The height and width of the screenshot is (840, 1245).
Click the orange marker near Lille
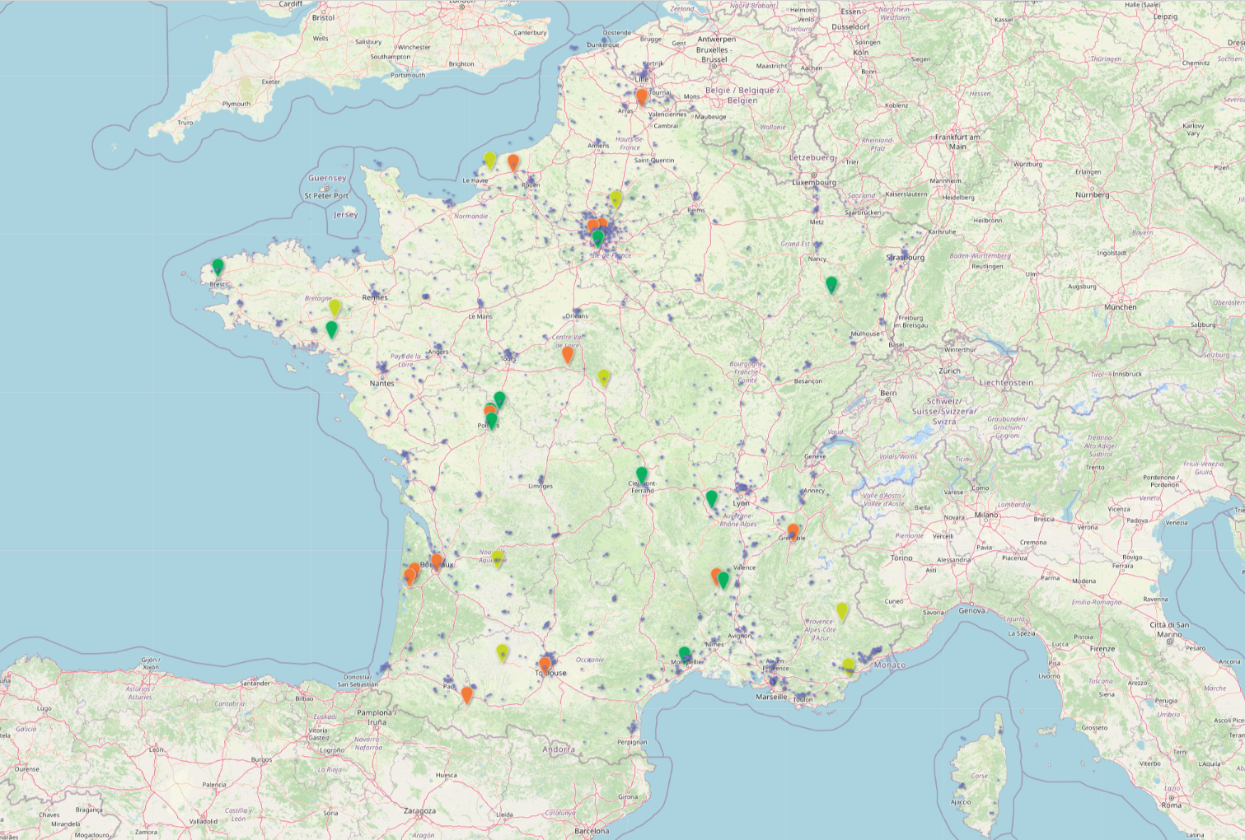coord(640,96)
